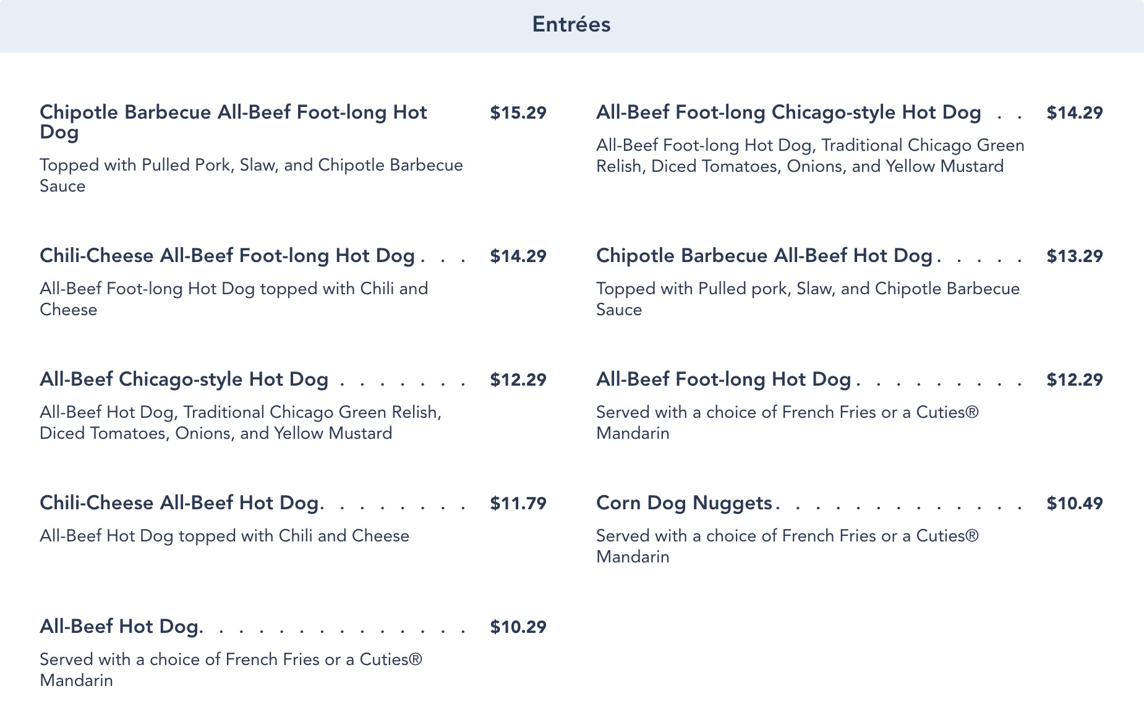Screen dimensions: 1144x712
Task: Click the $10.49 price
Action: click(1075, 503)
